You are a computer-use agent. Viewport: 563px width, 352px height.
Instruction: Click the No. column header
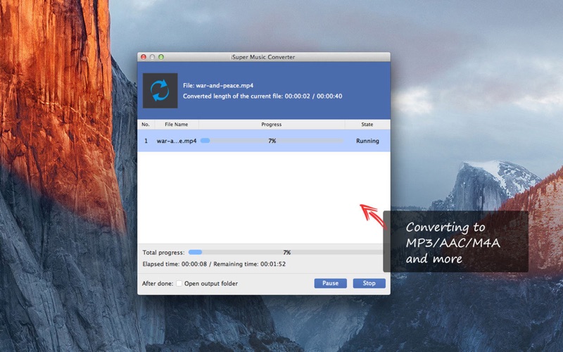click(146, 125)
